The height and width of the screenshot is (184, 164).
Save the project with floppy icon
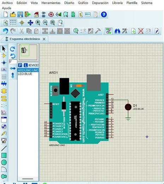tap(20, 15)
